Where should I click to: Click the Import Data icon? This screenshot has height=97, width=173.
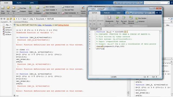point(30,8)
